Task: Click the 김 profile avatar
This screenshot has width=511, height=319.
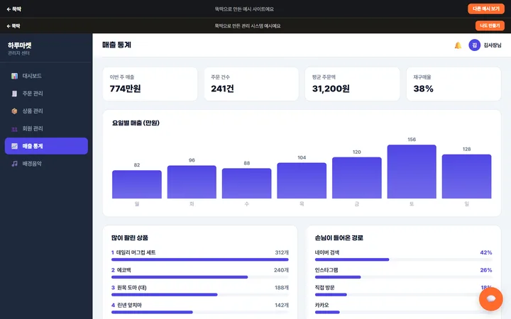Action: pyautogui.click(x=475, y=45)
